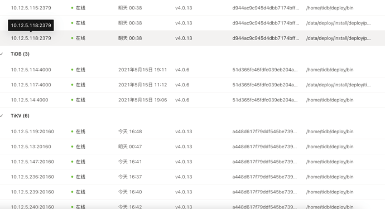Click version v4.0.6 of 10.12.5.114:4000

[x=182, y=70]
